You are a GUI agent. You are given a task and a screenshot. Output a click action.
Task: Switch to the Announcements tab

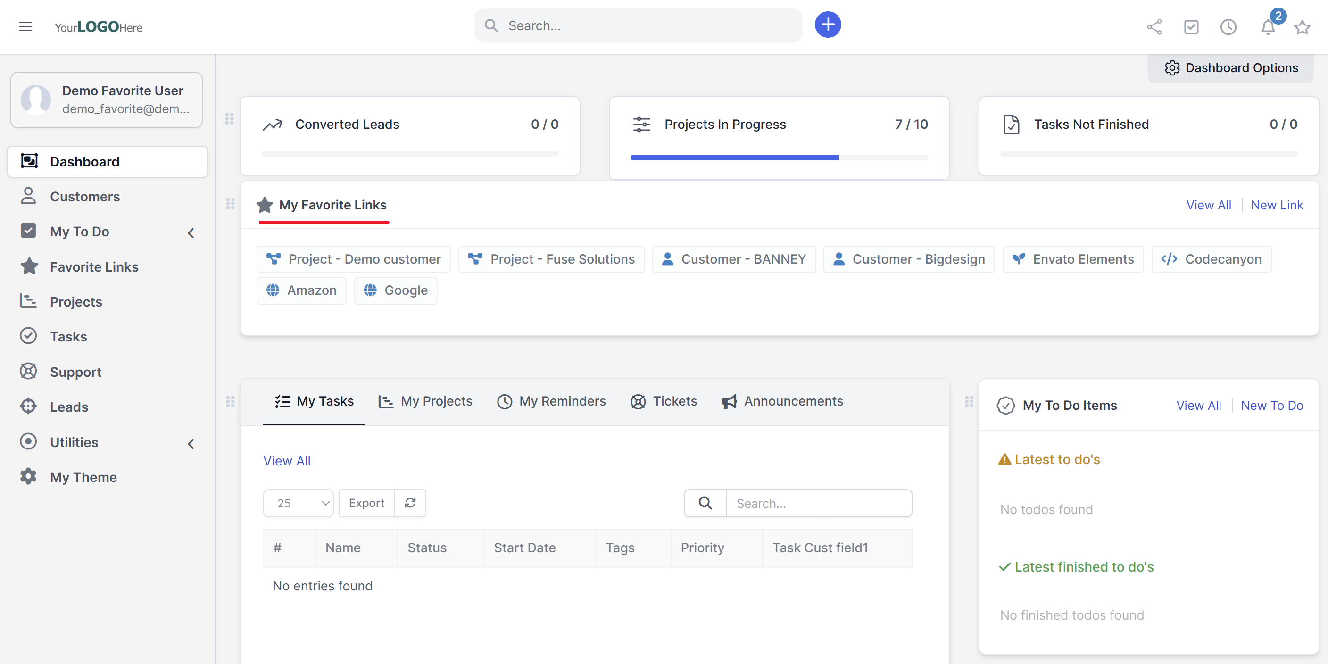782,401
